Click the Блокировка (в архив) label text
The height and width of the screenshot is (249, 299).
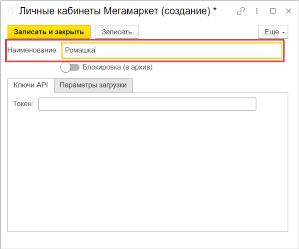click(x=117, y=67)
